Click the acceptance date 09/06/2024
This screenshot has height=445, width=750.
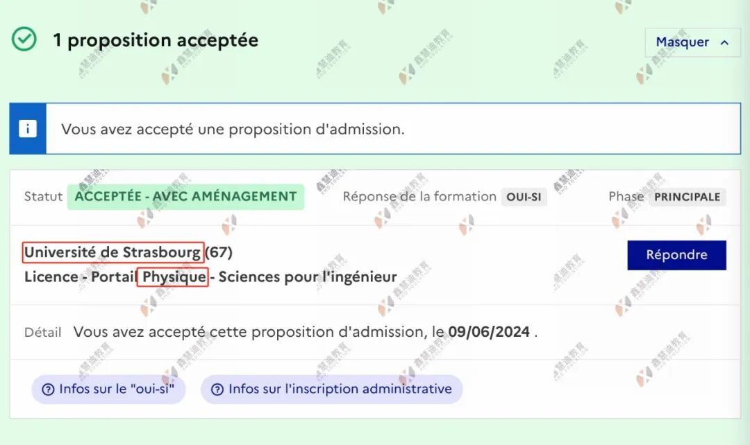coord(489,332)
